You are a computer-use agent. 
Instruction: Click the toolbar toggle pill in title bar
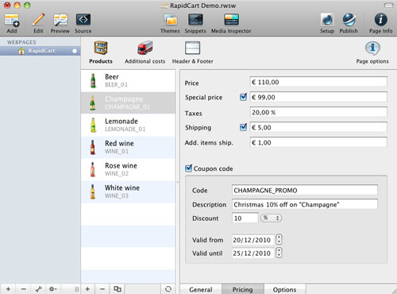(388, 6)
